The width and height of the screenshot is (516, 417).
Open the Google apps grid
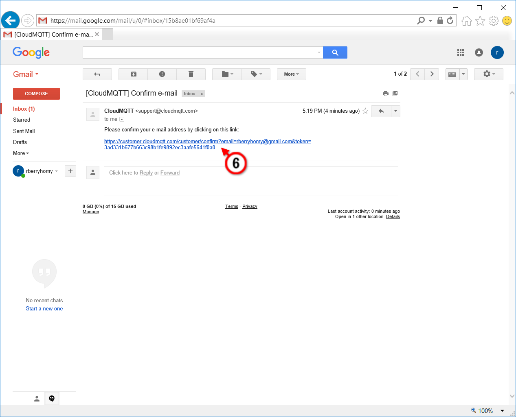click(461, 52)
